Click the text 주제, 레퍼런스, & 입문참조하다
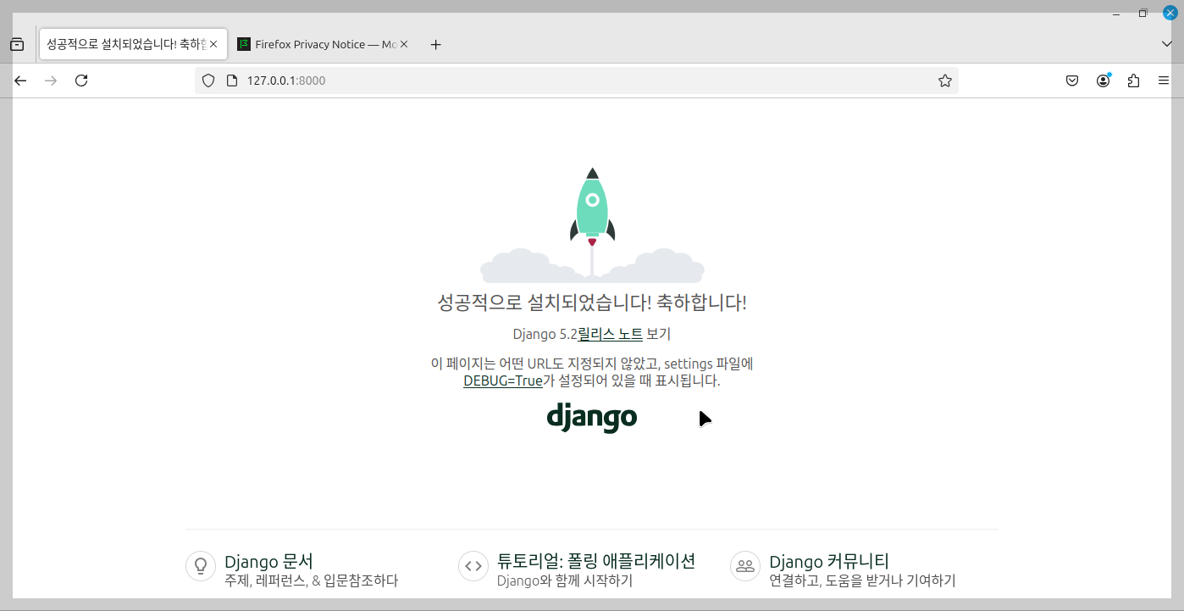This screenshot has height=611, width=1184. pos(311,581)
